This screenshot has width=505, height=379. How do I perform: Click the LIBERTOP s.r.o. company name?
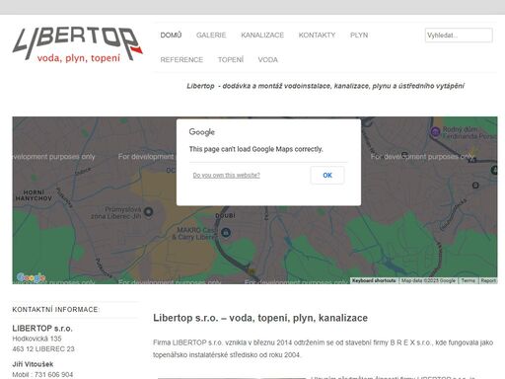42,329
